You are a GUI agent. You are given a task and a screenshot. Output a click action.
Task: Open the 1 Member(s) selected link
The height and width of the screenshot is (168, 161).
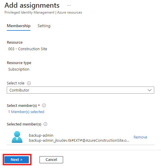[26, 112]
